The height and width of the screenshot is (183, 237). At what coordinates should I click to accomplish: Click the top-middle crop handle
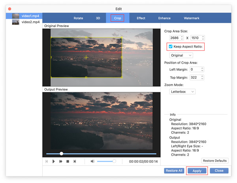pyautogui.click(x=86, y=37)
